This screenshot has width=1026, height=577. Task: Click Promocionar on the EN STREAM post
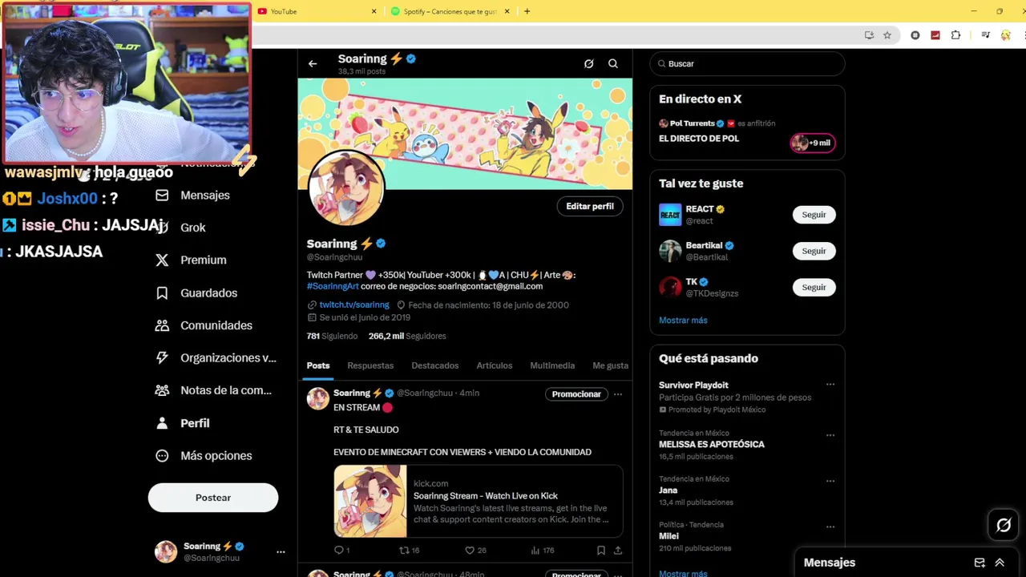tap(576, 394)
